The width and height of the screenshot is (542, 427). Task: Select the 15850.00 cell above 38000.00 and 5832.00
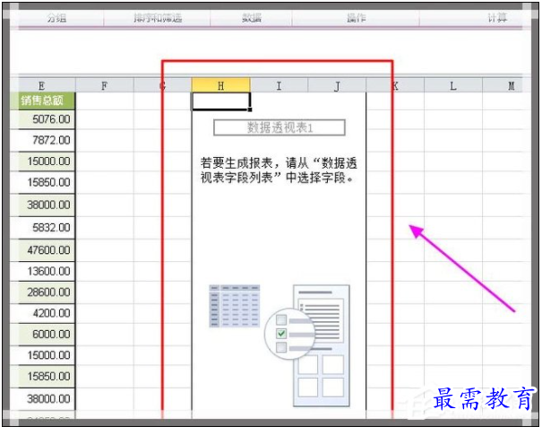[43, 182]
